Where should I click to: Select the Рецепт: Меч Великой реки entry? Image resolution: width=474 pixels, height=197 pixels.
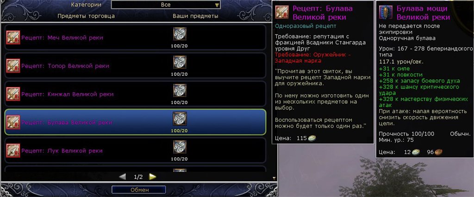pos(135,37)
